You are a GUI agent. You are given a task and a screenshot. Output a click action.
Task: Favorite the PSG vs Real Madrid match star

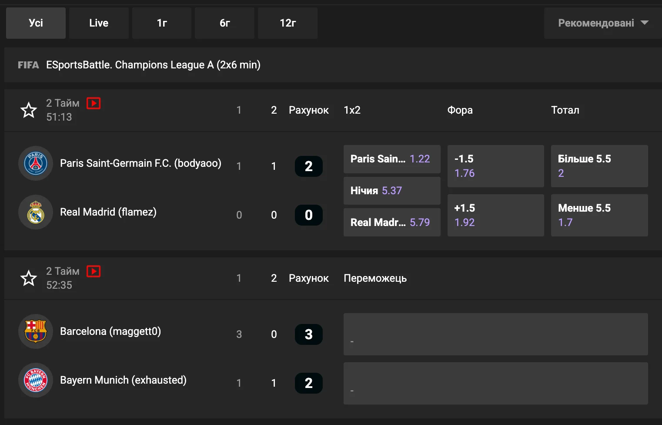click(x=29, y=110)
